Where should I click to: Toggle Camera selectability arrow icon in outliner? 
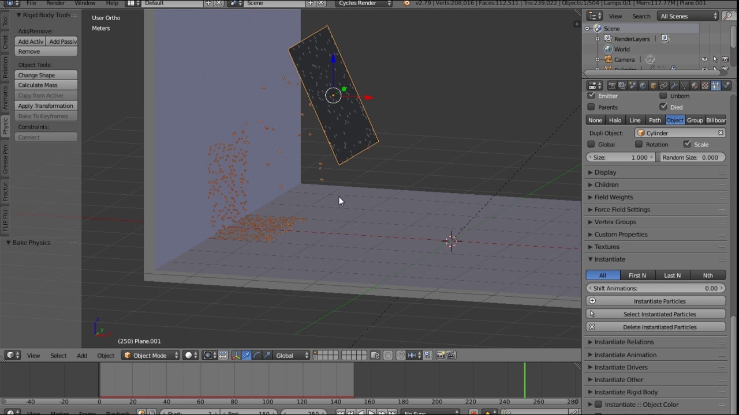pos(715,59)
